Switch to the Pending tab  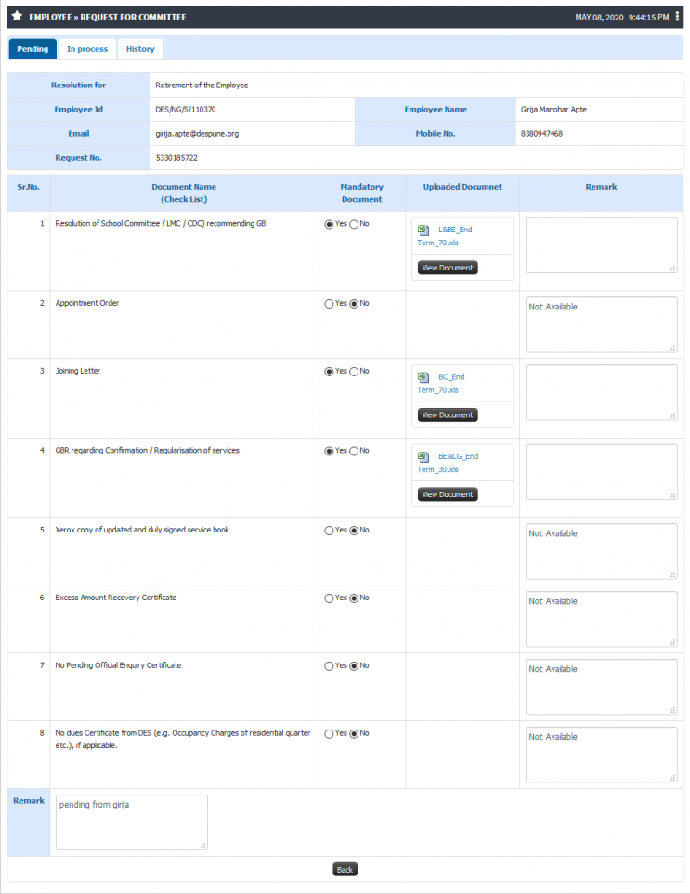(33, 49)
